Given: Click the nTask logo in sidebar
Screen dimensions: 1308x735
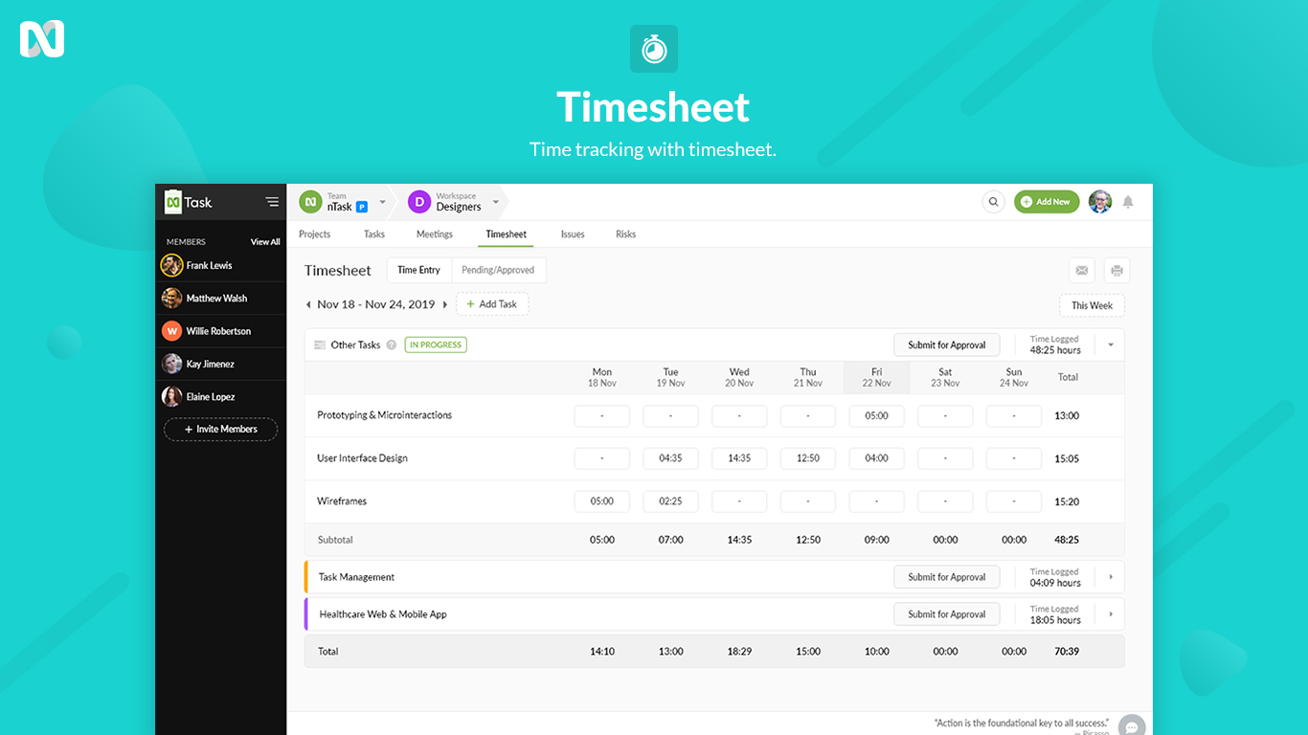Looking at the screenshot, I should pyautogui.click(x=189, y=202).
